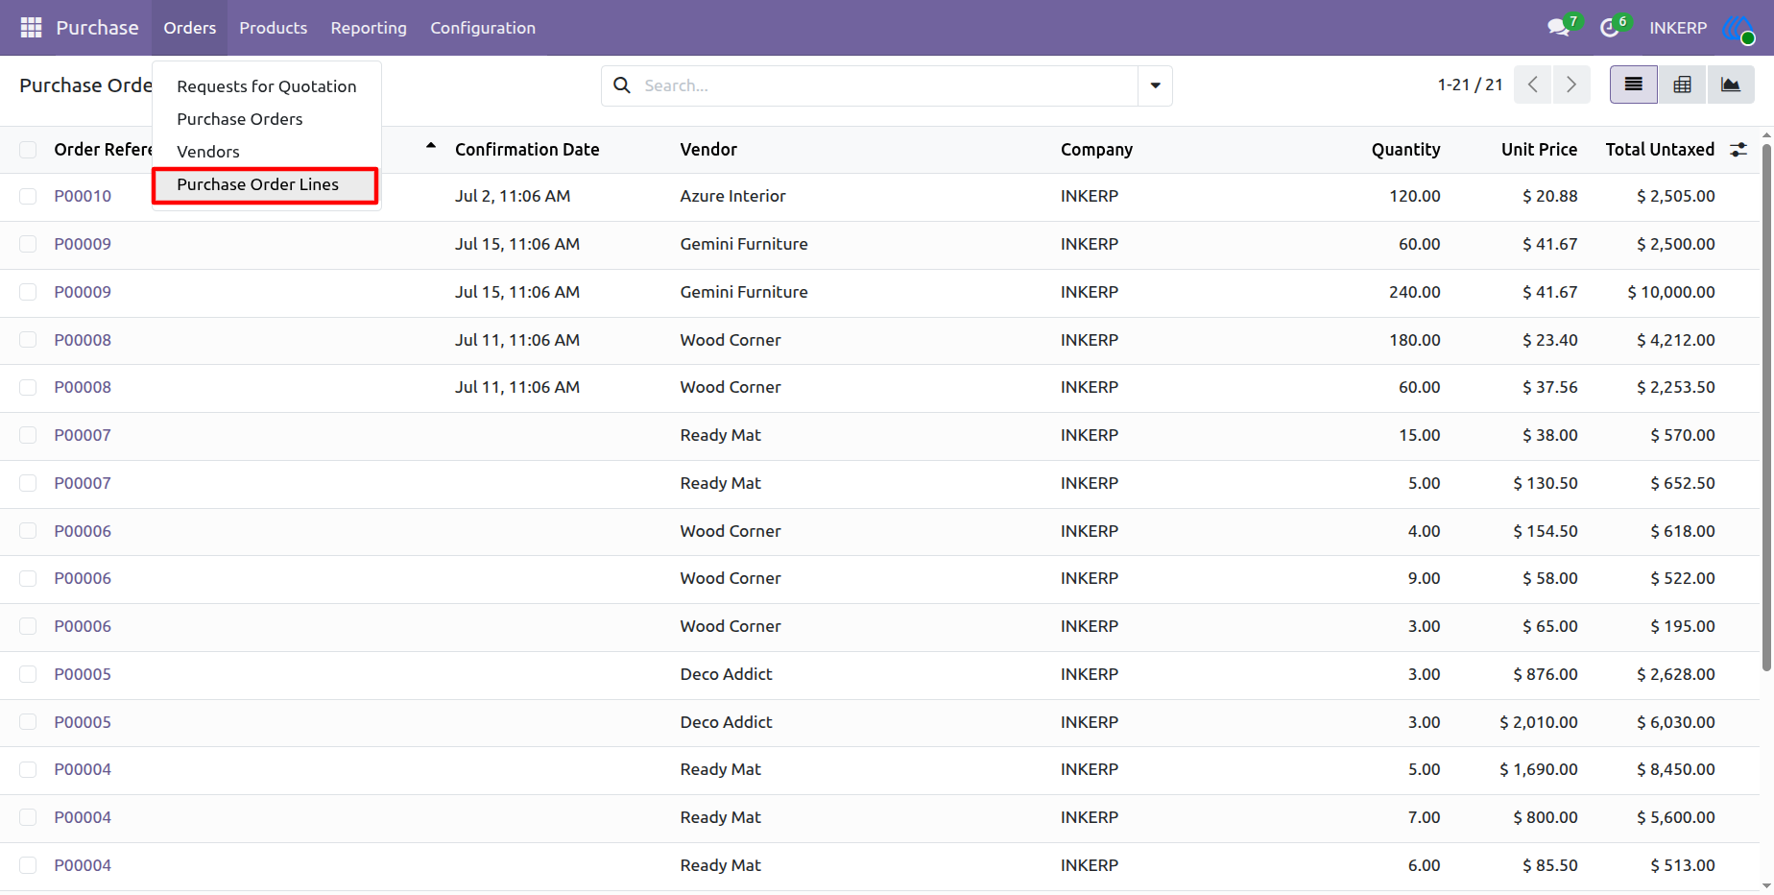The image size is (1774, 895).
Task: Select Requests for Quotation menu entry
Action: pos(267,86)
